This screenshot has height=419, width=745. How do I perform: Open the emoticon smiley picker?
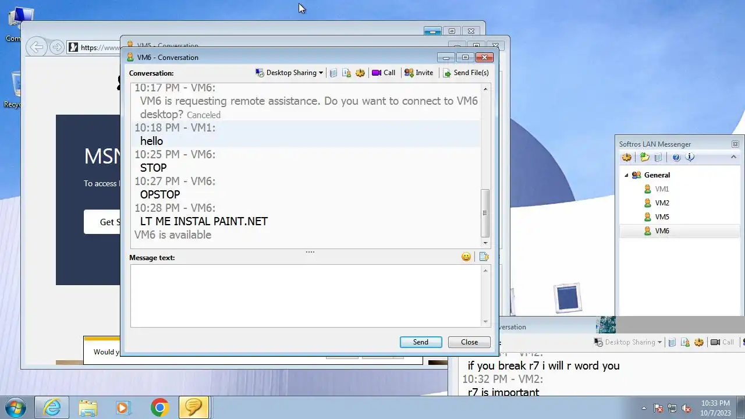point(466,257)
